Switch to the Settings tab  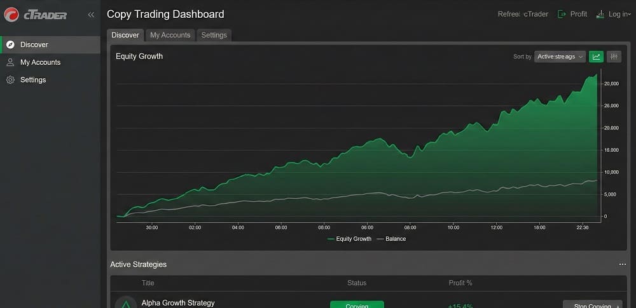pyautogui.click(x=214, y=35)
